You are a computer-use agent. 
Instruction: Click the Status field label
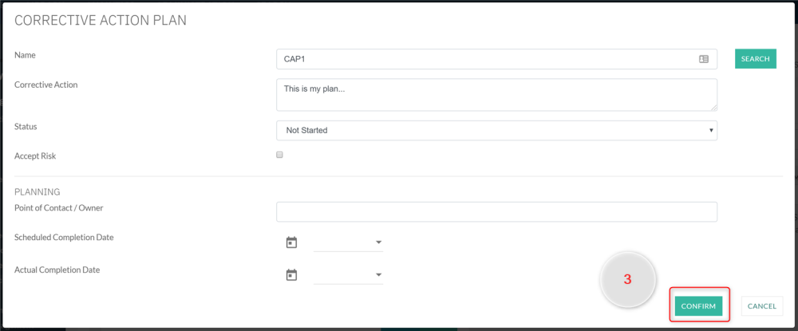tap(26, 127)
